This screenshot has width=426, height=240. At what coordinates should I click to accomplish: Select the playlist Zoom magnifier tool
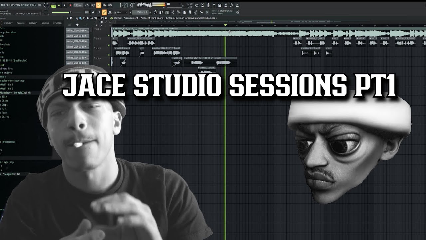[x=102, y=18]
